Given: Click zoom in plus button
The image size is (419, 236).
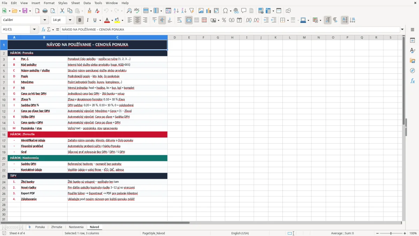Looking at the screenshot, I should click(x=405, y=233).
